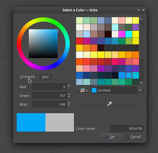Close the Select a Color dialog
The height and width of the screenshot is (153, 158).
tap(143, 10)
